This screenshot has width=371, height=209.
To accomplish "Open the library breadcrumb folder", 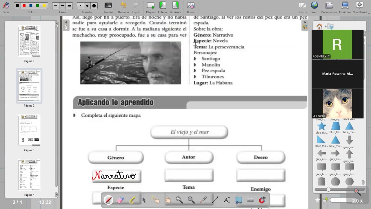I will click(x=331, y=26).
